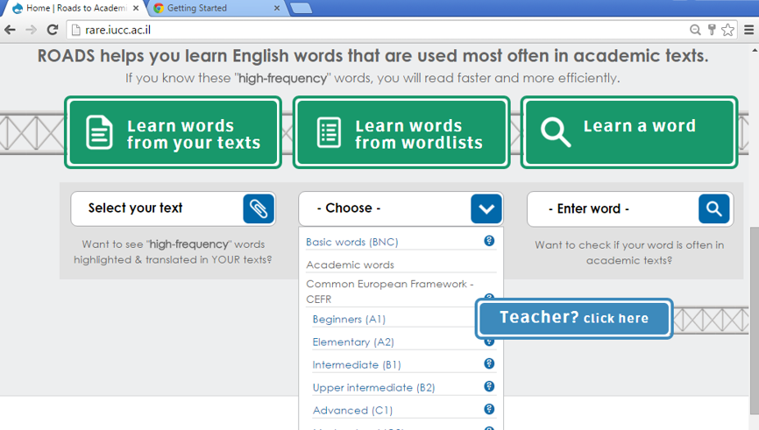This screenshot has width=759, height=430.
Task: Click the page icon beside the URL
Action: tap(75, 30)
